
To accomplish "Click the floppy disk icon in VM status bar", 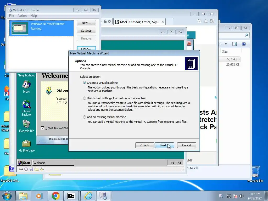I will tap(31, 169).
